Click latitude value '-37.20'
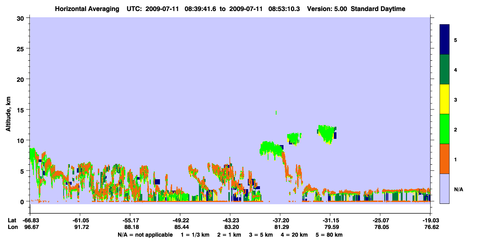The width and height of the screenshot is (478, 245). (280, 220)
